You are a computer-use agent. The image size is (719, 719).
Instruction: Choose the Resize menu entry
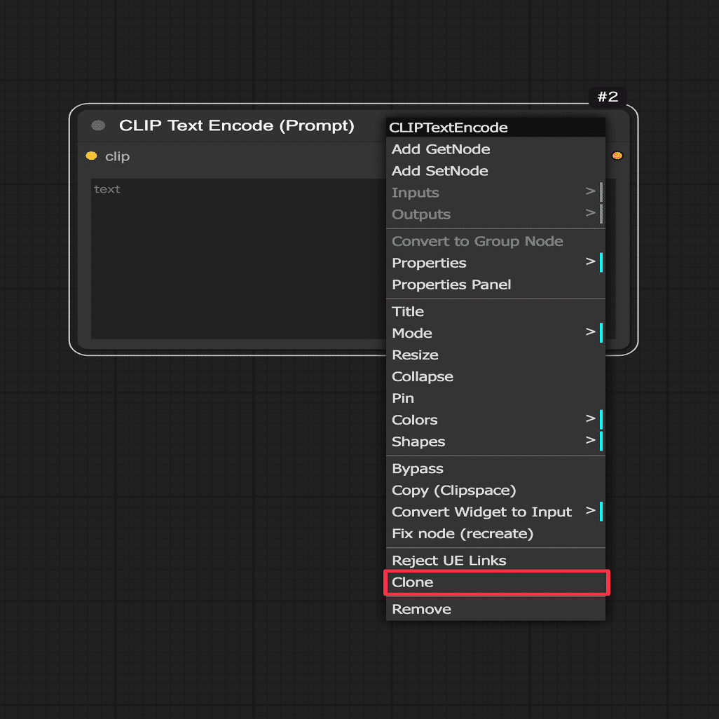tap(495, 355)
